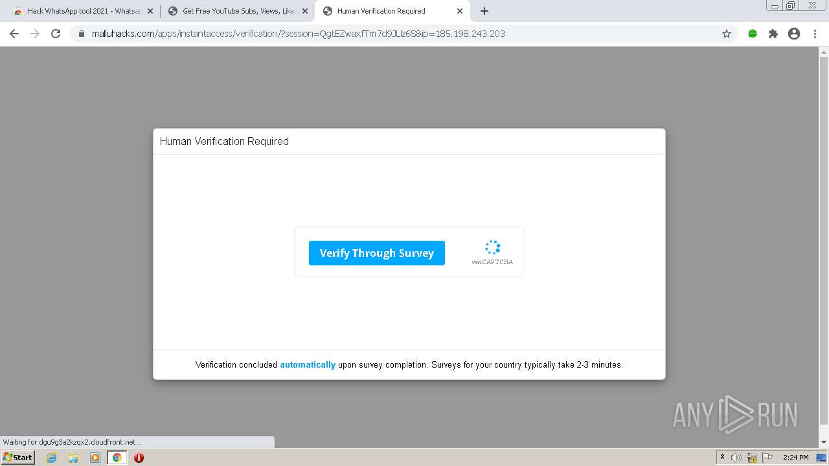Click the network tray icon
Viewport: 829px width, 466px height.
point(752,458)
